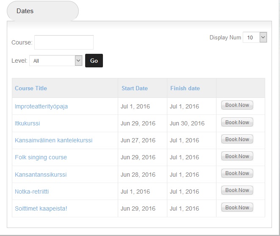Viewport: 280px width, 236px height.
Task: Open the Improteatterityöpaja course link
Action: pyautogui.click(x=41, y=106)
